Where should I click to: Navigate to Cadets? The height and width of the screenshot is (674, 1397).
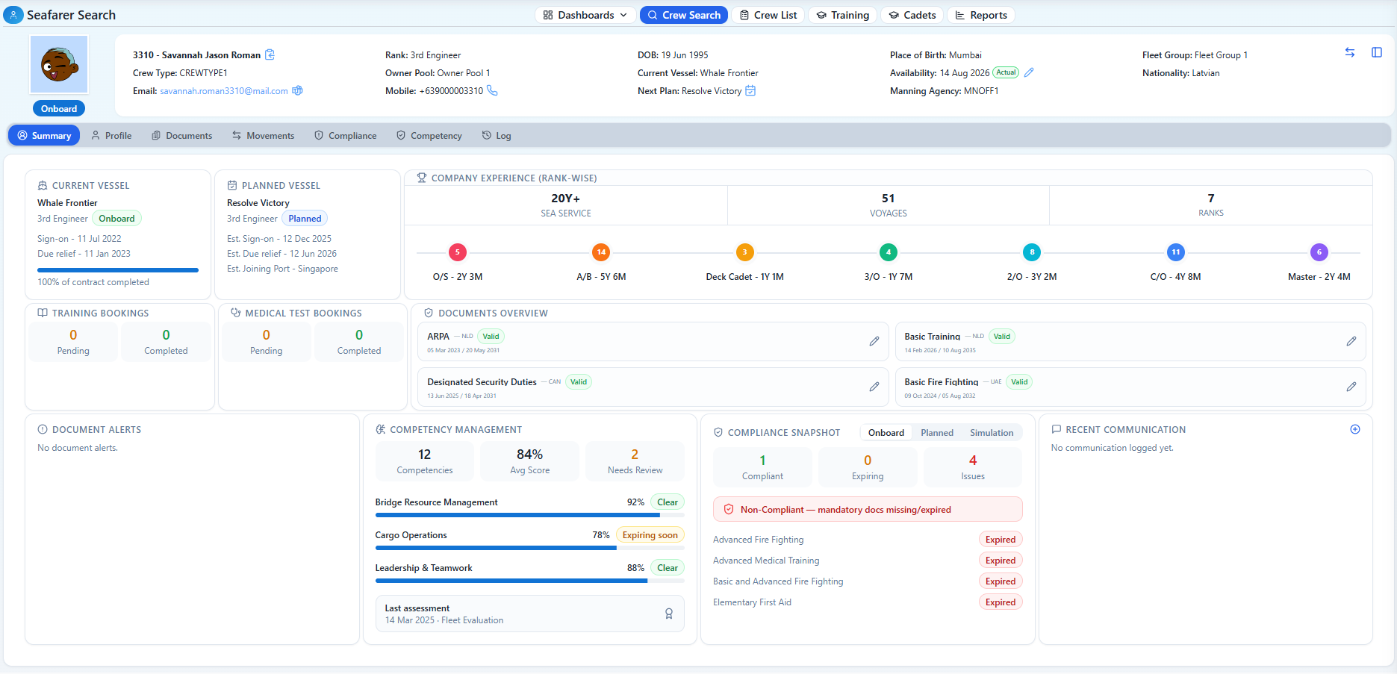click(912, 15)
